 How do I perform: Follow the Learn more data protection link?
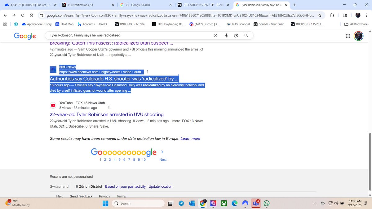(190, 138)
